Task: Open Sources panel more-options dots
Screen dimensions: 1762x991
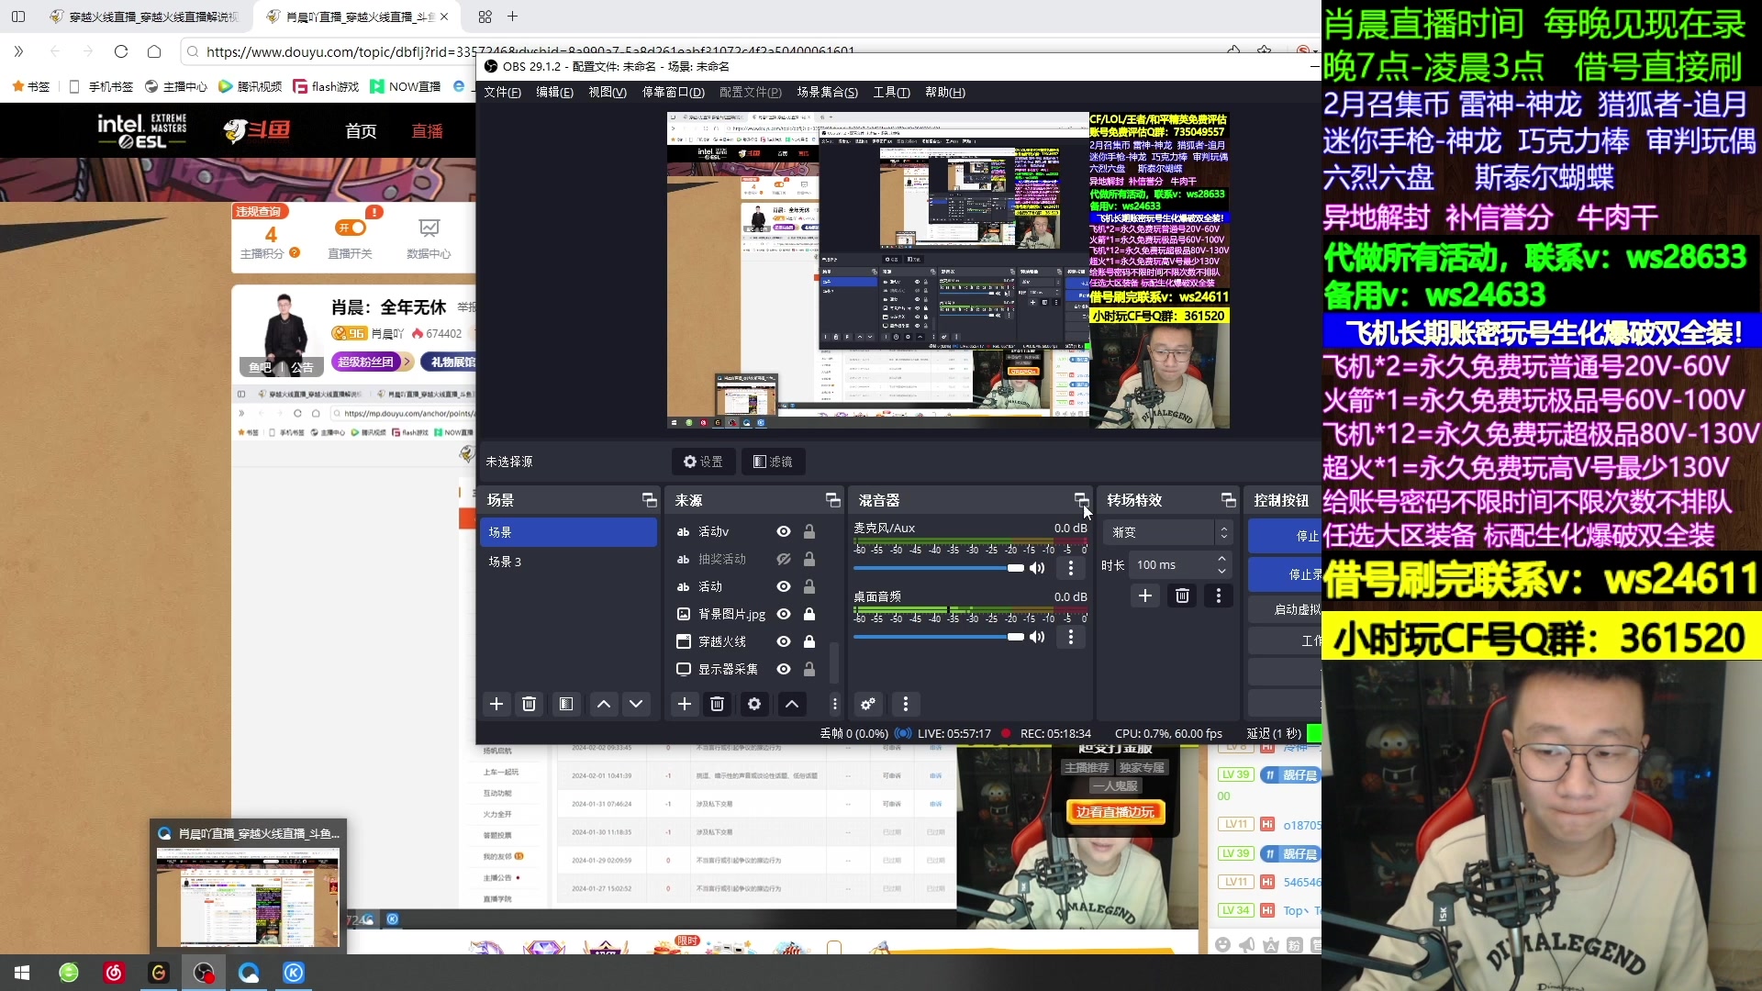Action: 834,704
